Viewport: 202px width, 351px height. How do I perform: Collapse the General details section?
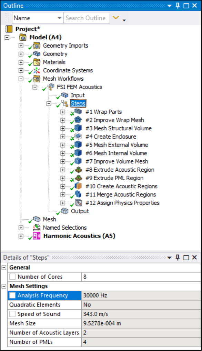[4, 268]
